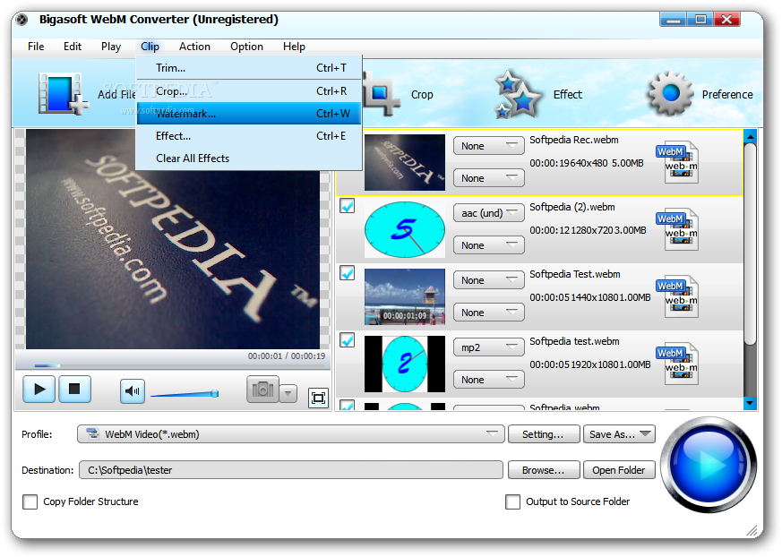Open the File menu

pos(36,47)
